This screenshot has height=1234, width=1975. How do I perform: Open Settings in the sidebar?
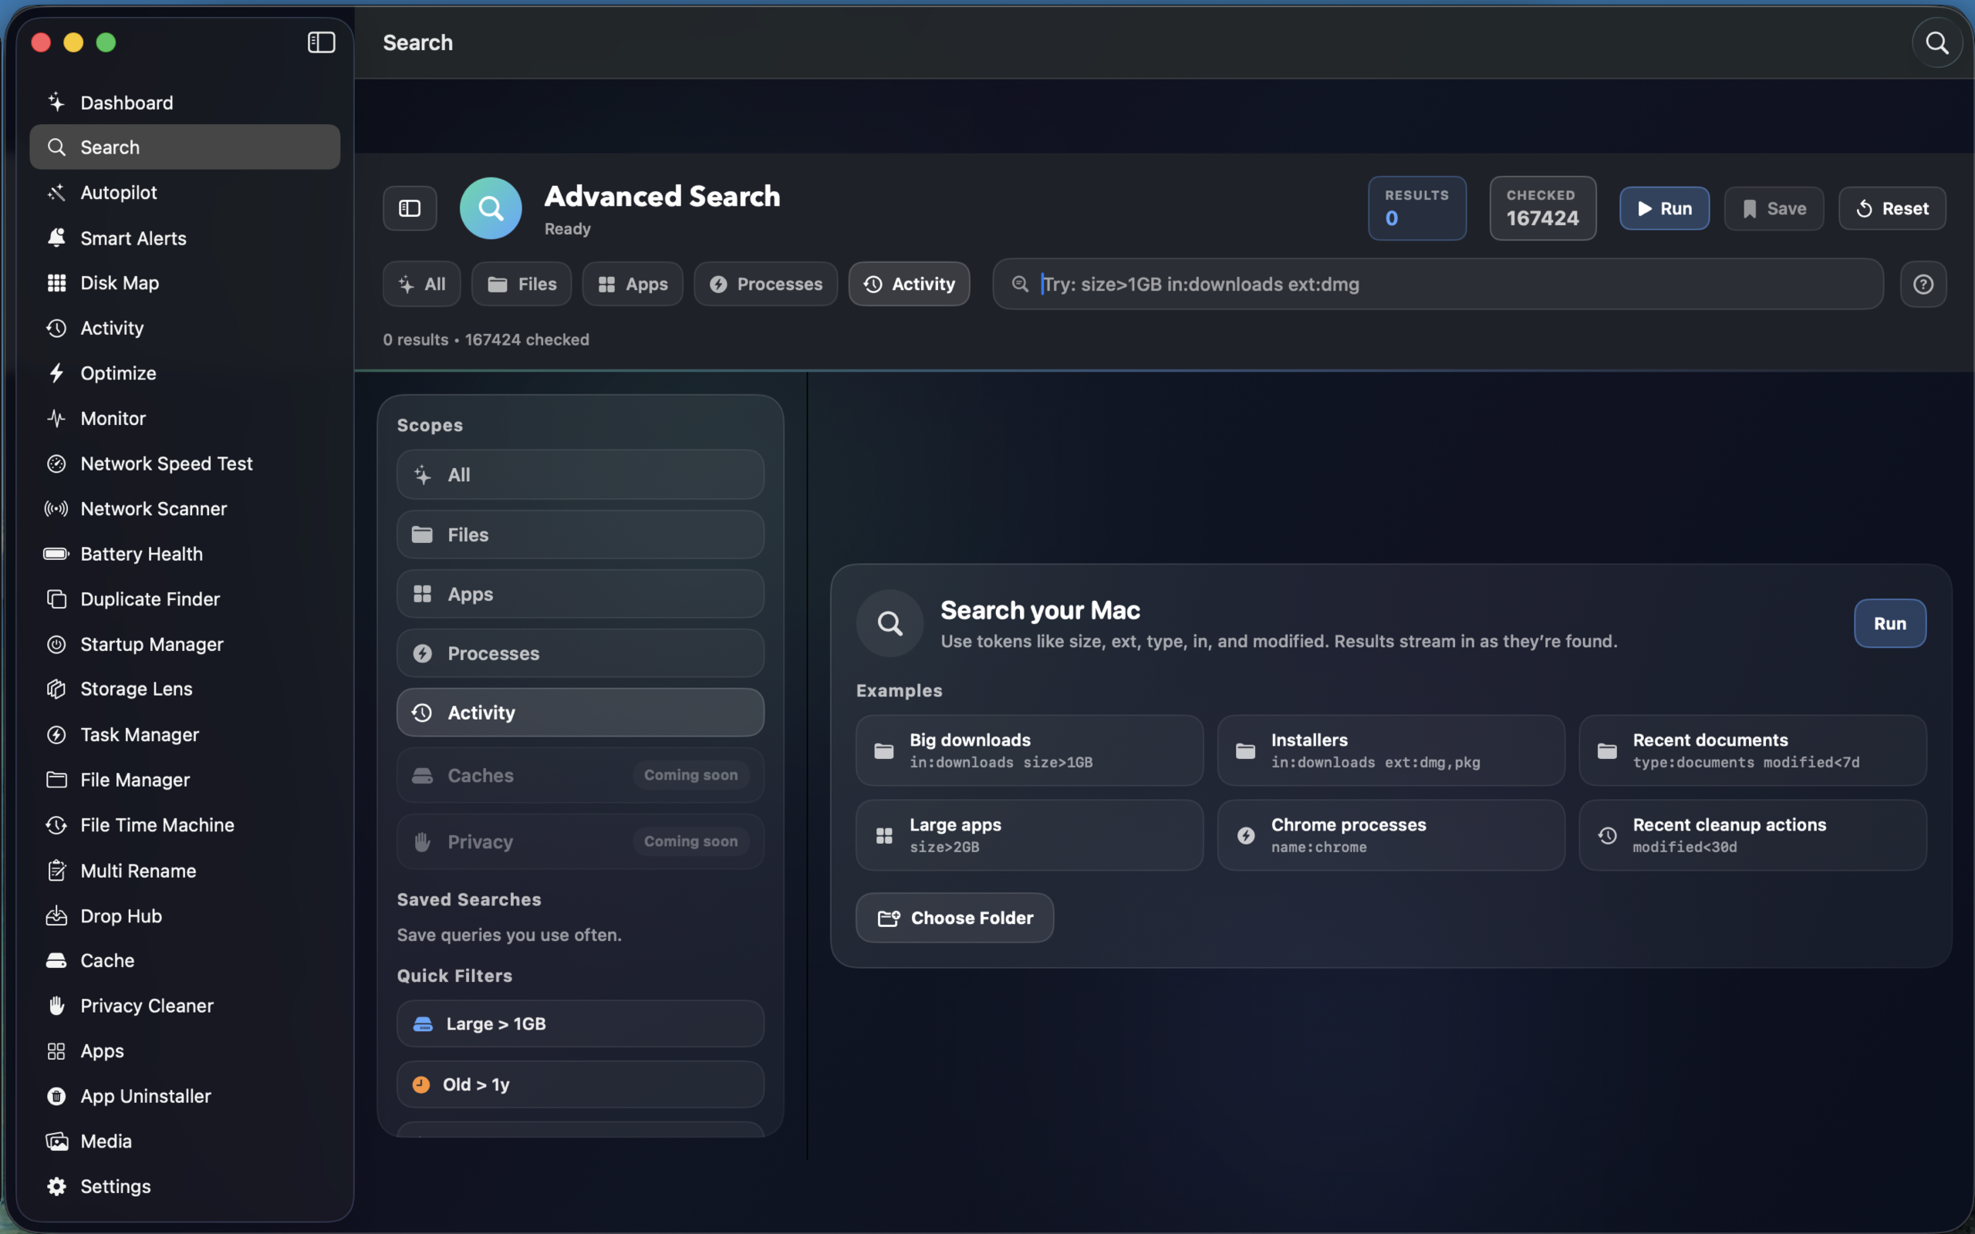(x=184, y=1187)
